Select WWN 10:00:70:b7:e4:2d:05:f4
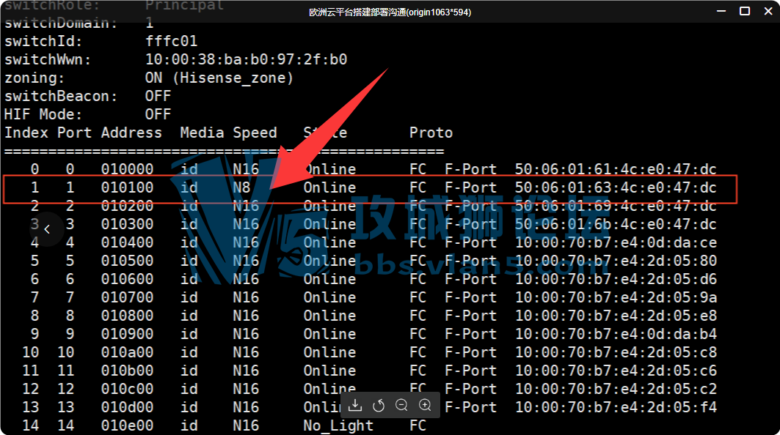Image resolution: width=780 pixels, height=435 pixels. [x=616, y=408]
